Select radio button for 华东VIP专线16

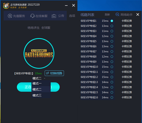pos(112,97)
